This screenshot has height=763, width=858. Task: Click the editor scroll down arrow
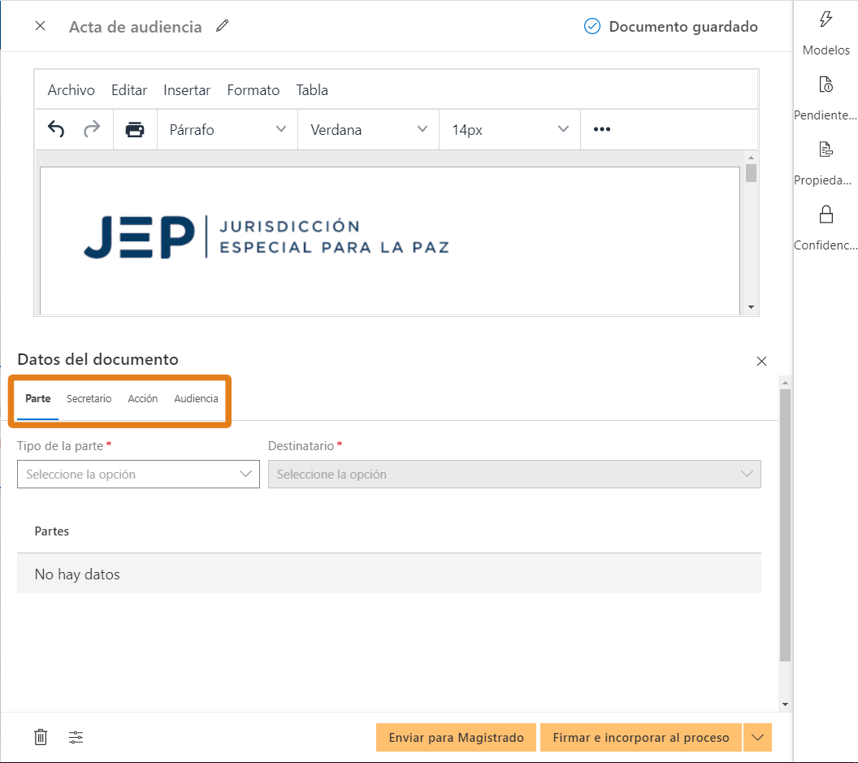[751, 307]
